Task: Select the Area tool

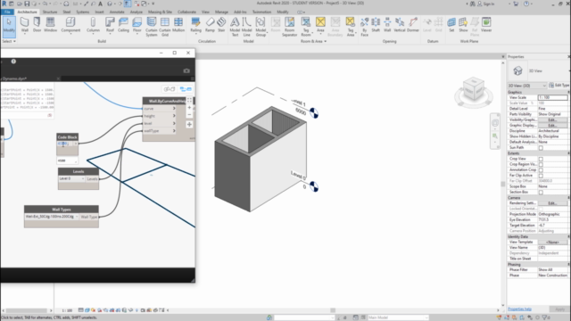Action: 320,25
